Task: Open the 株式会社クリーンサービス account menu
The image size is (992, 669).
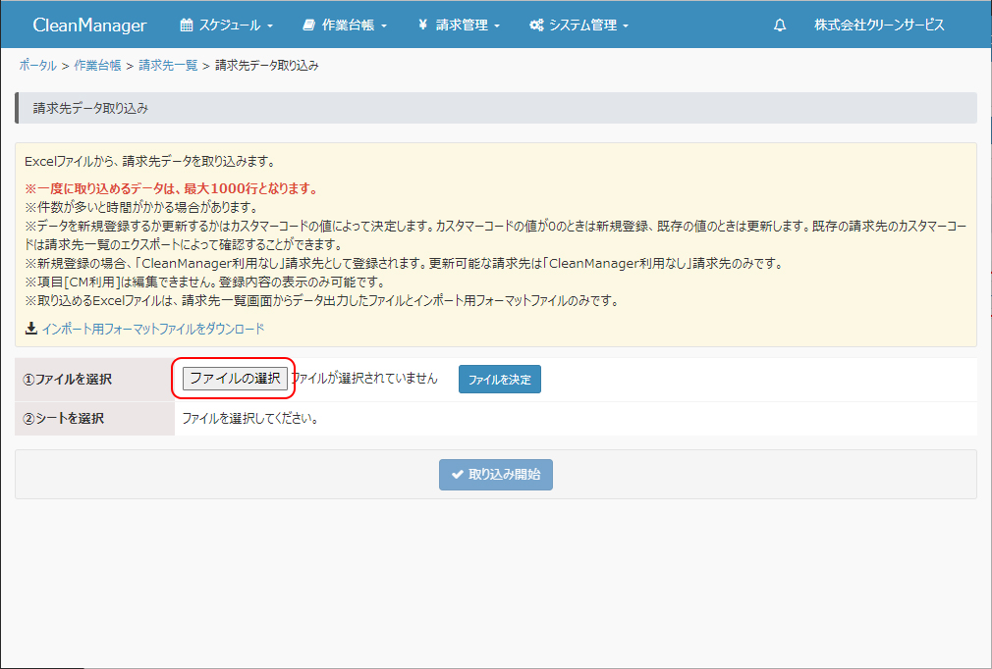Action: pos(879,25)
